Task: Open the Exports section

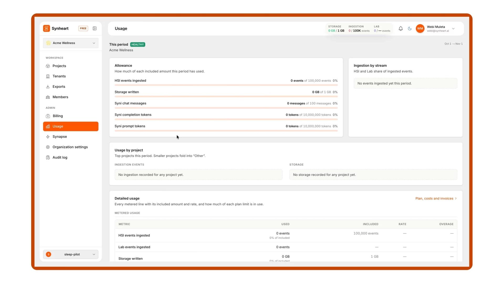Action: 71,87
